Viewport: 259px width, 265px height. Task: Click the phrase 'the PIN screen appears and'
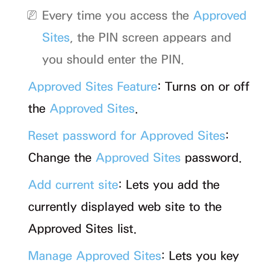click(154, 37)
